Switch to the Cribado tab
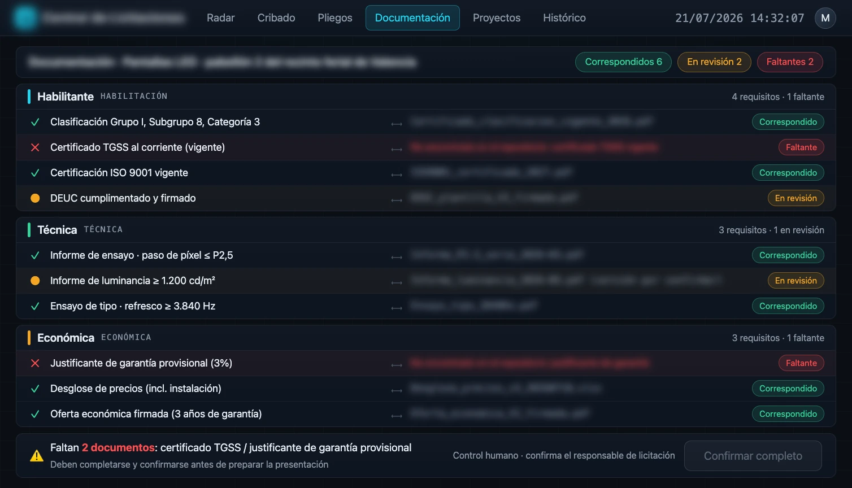The height and width of the screenshot is (488, 852). (276, 18)
